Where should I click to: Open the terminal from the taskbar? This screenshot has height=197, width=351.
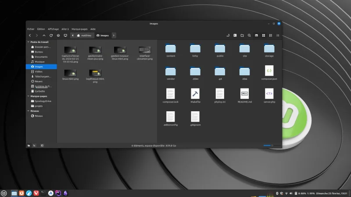[43, 193]
